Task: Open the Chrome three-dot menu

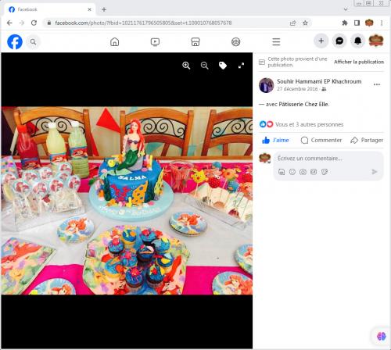Action: pyautogui.click(x=382, y=23)
